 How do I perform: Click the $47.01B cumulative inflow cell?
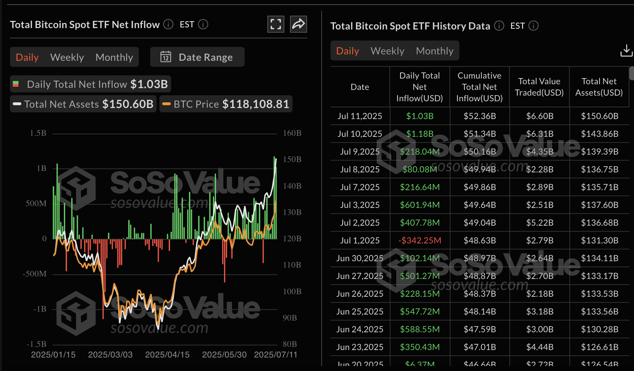pyautogui.click(x=480, y=347)
